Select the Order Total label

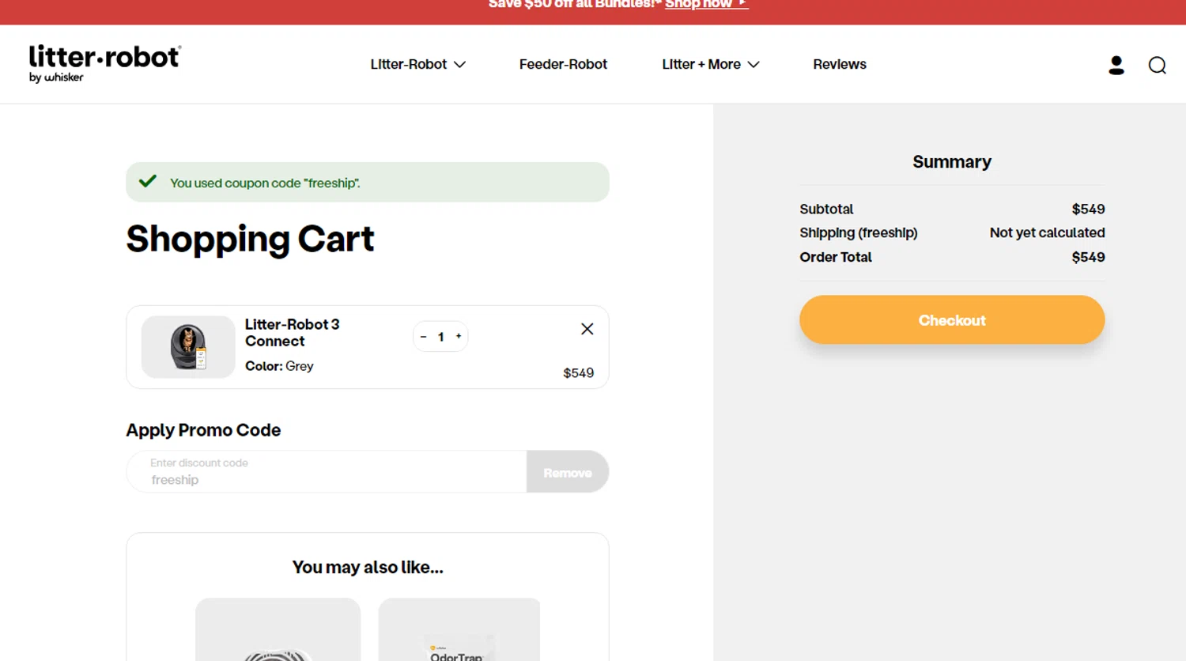click(835, 257)
